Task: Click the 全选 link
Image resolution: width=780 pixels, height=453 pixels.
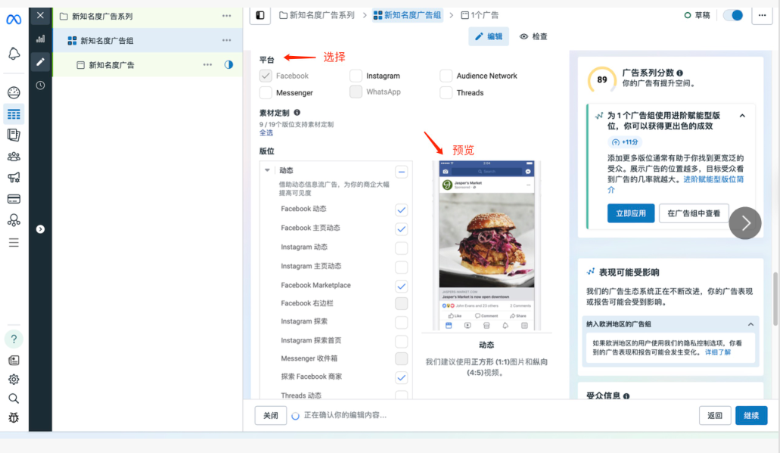Action: point(266,133)
